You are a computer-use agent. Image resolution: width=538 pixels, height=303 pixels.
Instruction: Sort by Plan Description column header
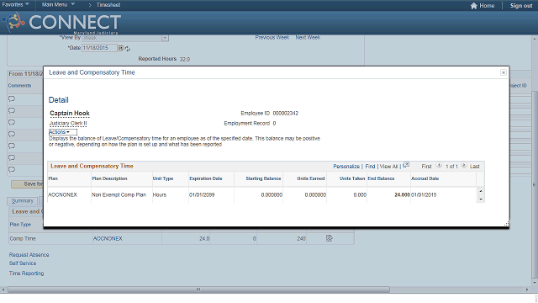(x=109, y=178)
